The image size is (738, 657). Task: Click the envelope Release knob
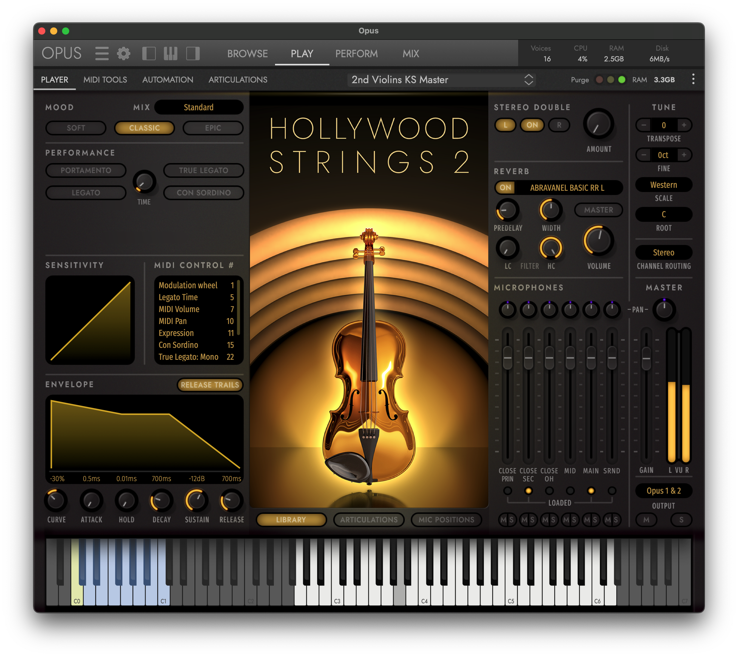[231, 501]
